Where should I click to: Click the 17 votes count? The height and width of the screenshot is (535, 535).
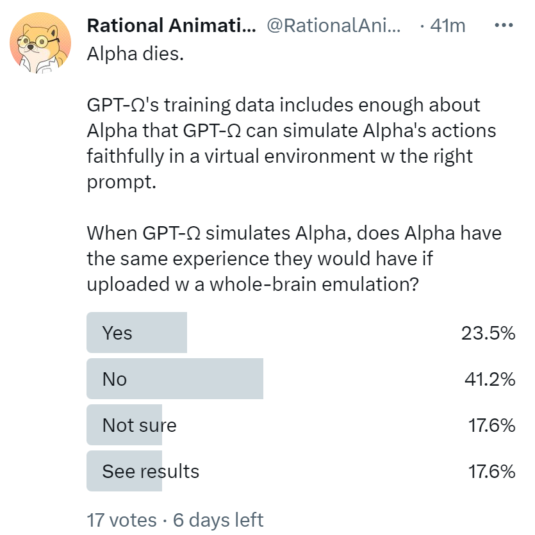pyautogui.click(x=121, y=520)
